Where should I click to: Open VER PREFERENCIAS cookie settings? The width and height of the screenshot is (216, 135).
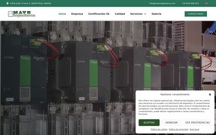click(197, 123)
